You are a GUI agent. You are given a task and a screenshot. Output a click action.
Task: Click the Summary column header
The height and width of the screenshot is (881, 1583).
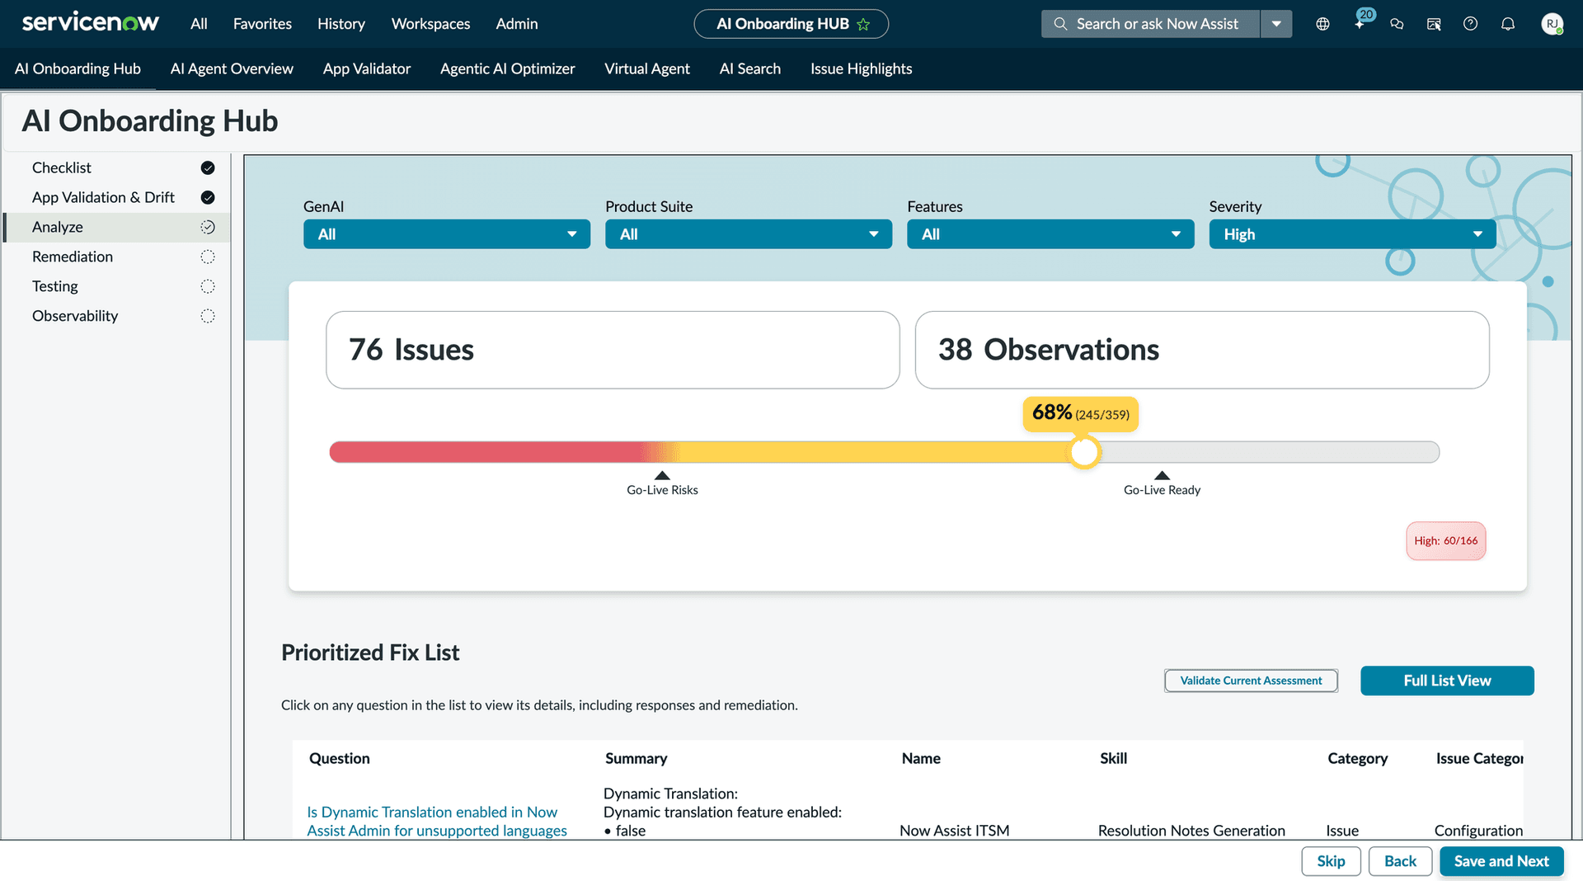636,758
